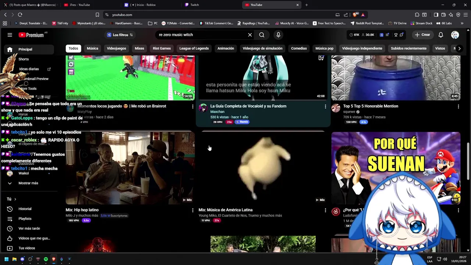Viewport: 471px width, 265px height.
Task: Show hidden bookmarks with the double chevron
Action: tap(462, 23)
